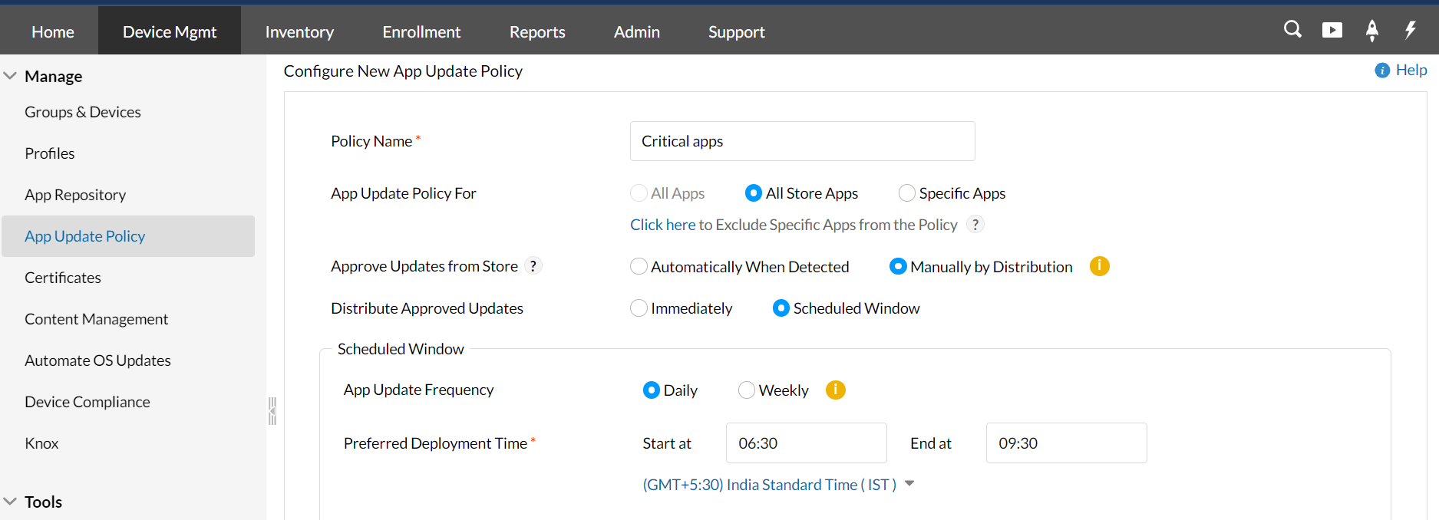Select the Specific Apps radio button
The width and height of the screenshot is (1439, 520).
point(907,193)
